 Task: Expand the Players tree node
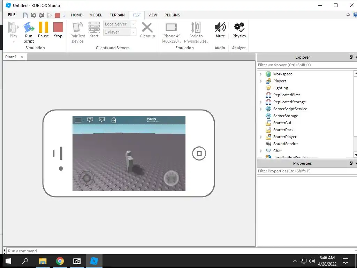pyautogui.click(x=261, y=81)
